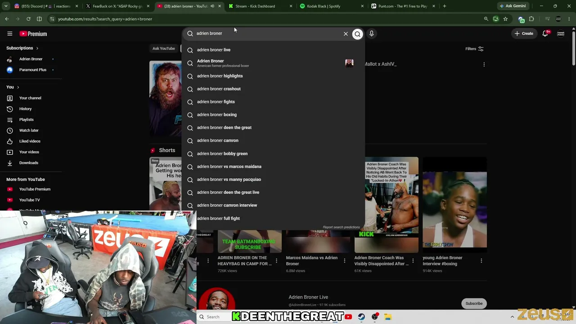Viewport: 576px width, 324px height.
Task: Open the YouTube guide hamburger menu
Action: click(9, 34)
